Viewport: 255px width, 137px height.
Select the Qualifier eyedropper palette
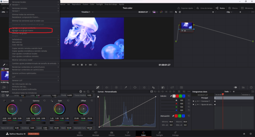click(126, 87)
